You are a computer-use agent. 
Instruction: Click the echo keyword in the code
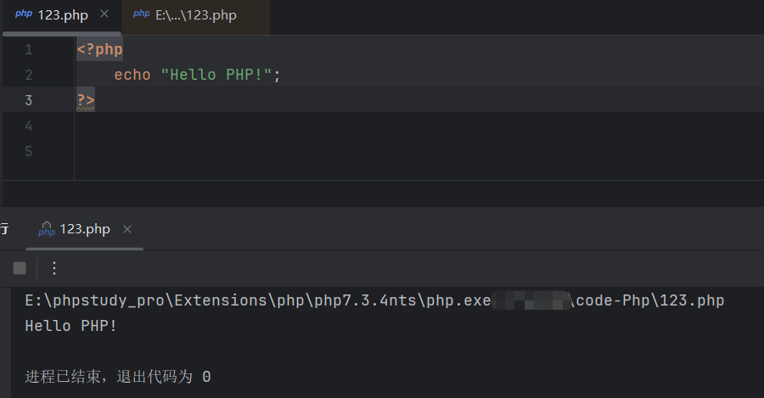(132, 76)
